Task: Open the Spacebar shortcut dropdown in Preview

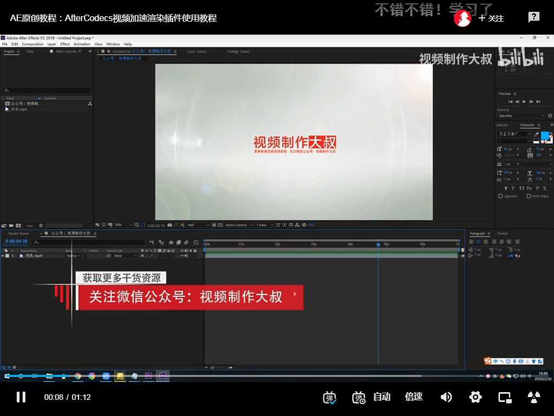Action: (521, 115)
